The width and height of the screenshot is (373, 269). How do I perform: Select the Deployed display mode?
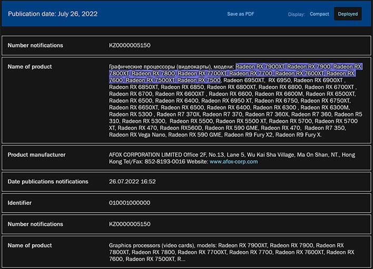pyautogui.click(x=348, y=14)
